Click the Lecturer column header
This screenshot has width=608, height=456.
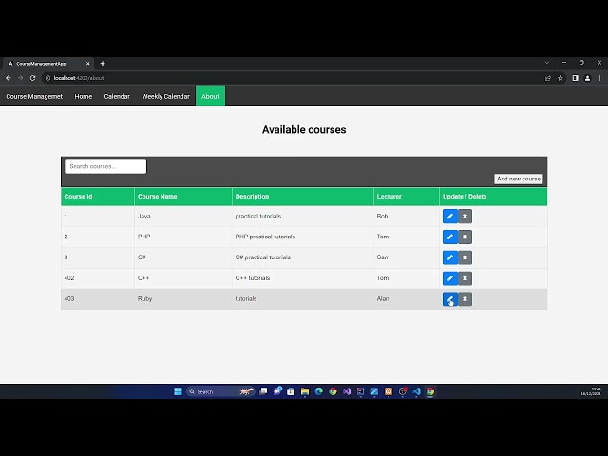[407, 197]
